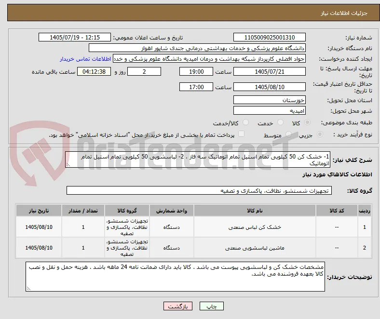Select the جزیی purchase type radio
Image resolution: width=380 pixels, height=319 pixels.
click(320, 134)
